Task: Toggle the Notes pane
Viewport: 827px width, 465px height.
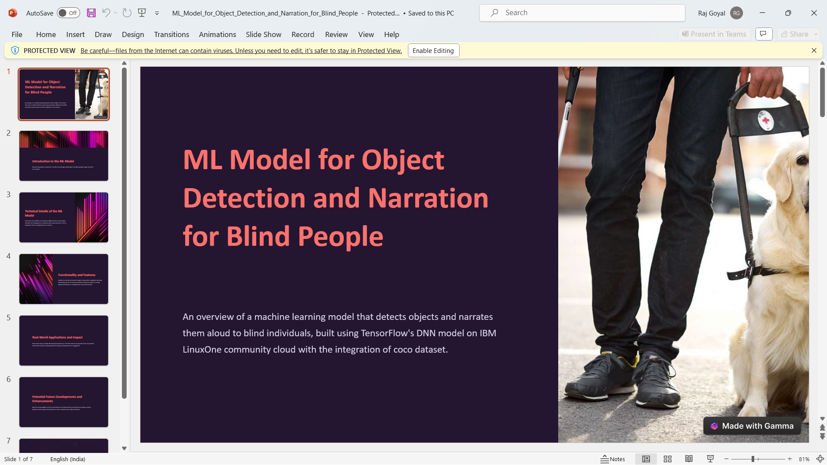Action: pos(613,459)
